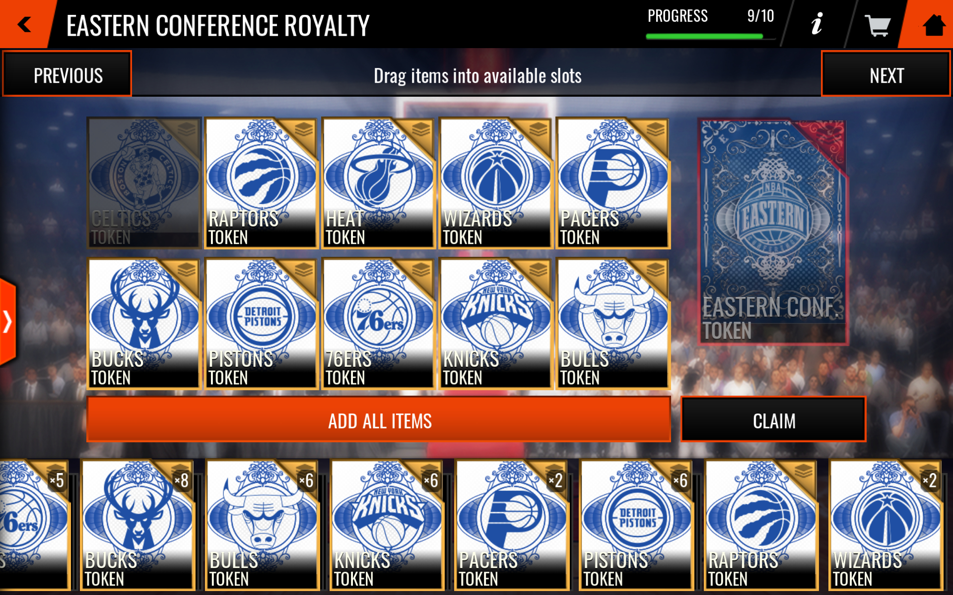Image resolution: width=953 pixels, height=595 pixels.
Task: Tap the back arrow icon
Action: [x=24, y=24]
